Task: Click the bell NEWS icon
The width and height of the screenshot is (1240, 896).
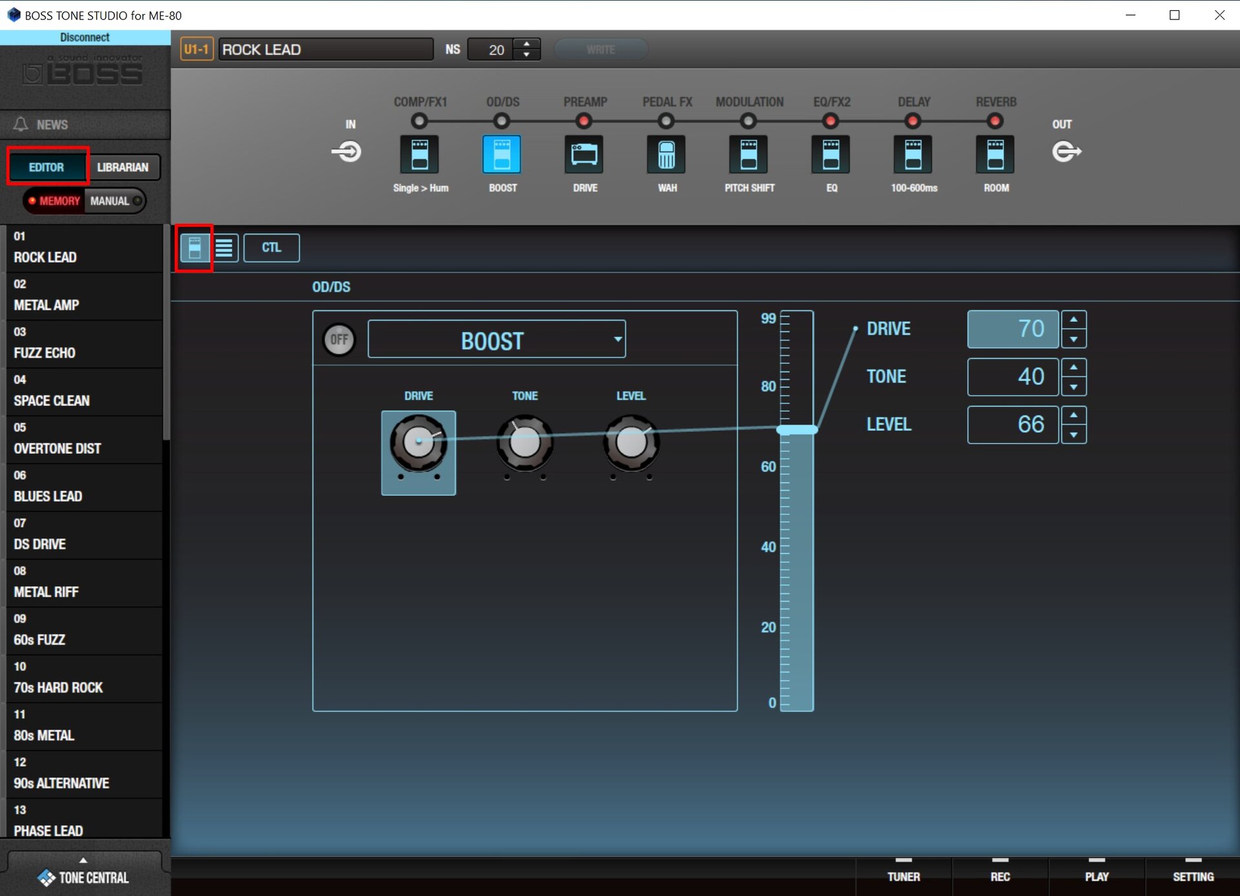Action: point(21,124)
